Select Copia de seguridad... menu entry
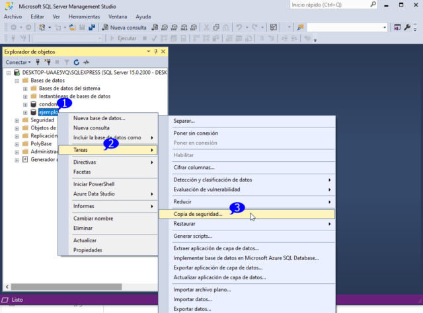Screen dimensions: 423x313 pyautogui.click(x=198, y=214)
